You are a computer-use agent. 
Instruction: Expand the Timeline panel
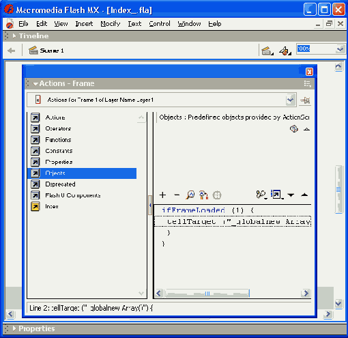click(x=14, y=36)
